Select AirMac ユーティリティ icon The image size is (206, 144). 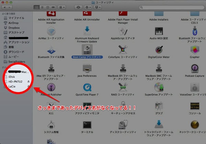[x=51, y=31]
